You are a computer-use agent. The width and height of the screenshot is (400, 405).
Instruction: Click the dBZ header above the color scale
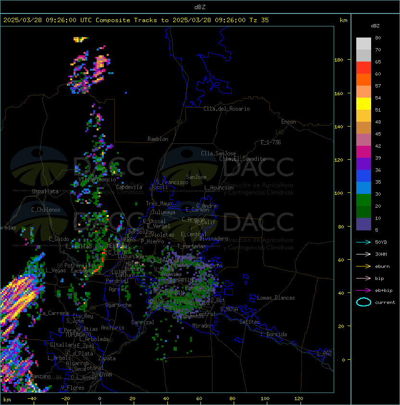(x=375, y=26)
